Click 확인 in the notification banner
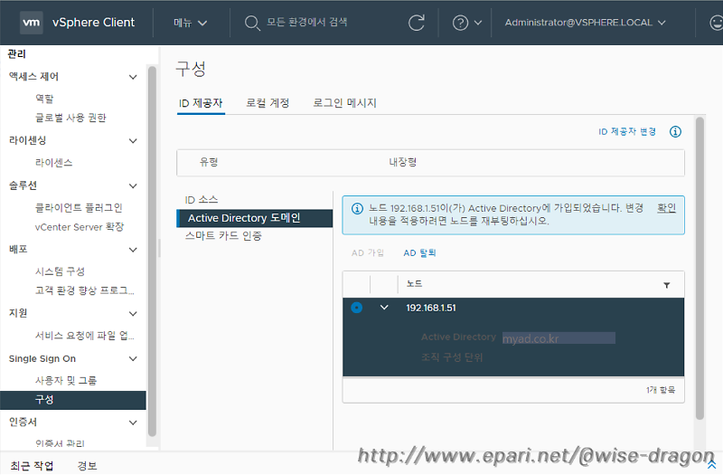 click(x=666, y=208)
